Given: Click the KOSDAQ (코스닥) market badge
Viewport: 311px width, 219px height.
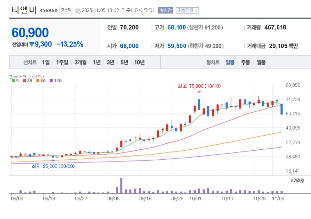Looking at the screenshot, I should (x=66, y=10).
